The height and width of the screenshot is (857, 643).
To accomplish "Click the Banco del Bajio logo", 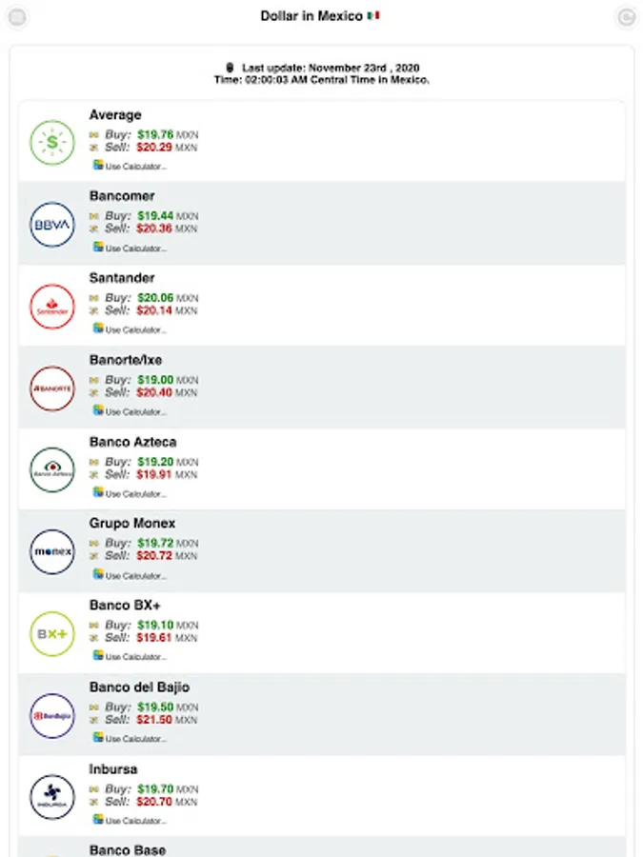I will (x=51, y=716).
